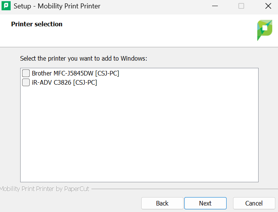Click the green PaperCut logo in header
The width and height of the screenshot is (278, 212).
(265, 30)
